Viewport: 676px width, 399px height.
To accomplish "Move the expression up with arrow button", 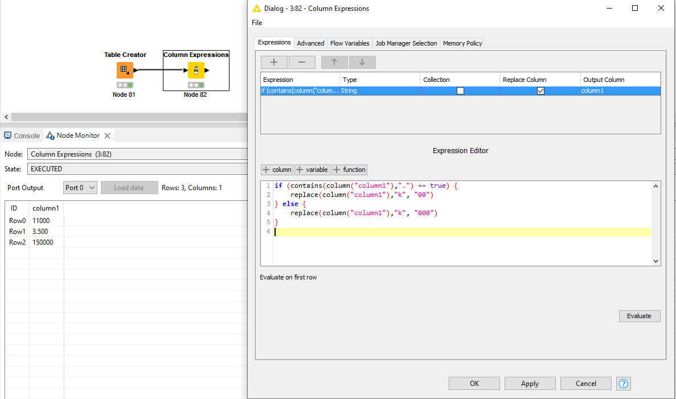I will [x=334, y=62].
